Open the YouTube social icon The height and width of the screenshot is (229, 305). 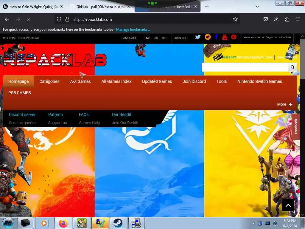225,37
